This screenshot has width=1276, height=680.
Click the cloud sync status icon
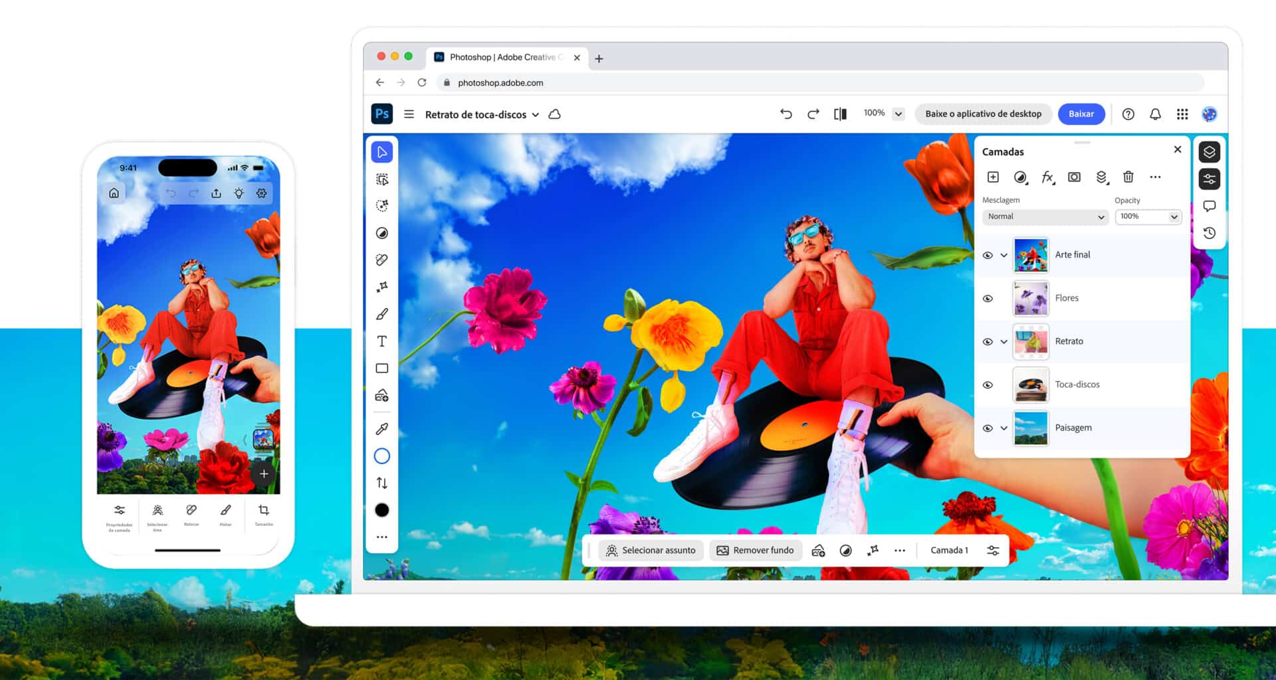pos(554,114)
